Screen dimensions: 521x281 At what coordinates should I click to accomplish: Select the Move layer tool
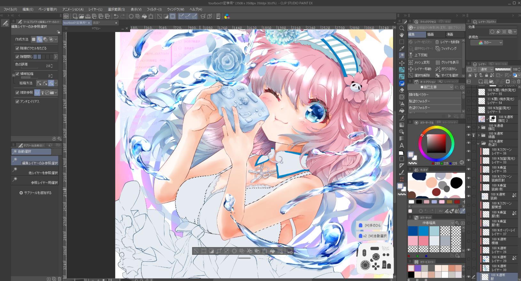pyautogui.click(x=402, y=63)
